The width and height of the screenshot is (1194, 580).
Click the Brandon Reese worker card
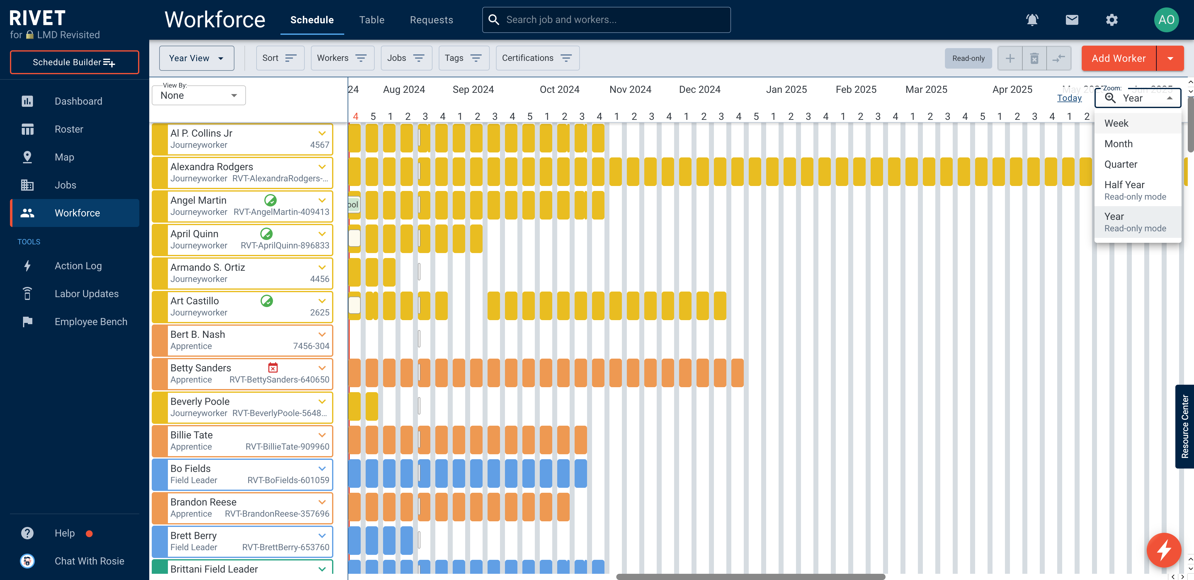tap(243, 508)
